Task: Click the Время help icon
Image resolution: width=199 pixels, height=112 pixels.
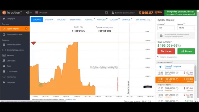Action: 184,24
